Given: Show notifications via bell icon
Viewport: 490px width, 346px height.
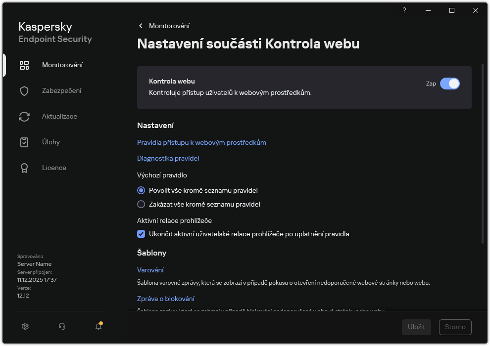Looking at the screenshot, I should tap(98, 327).
